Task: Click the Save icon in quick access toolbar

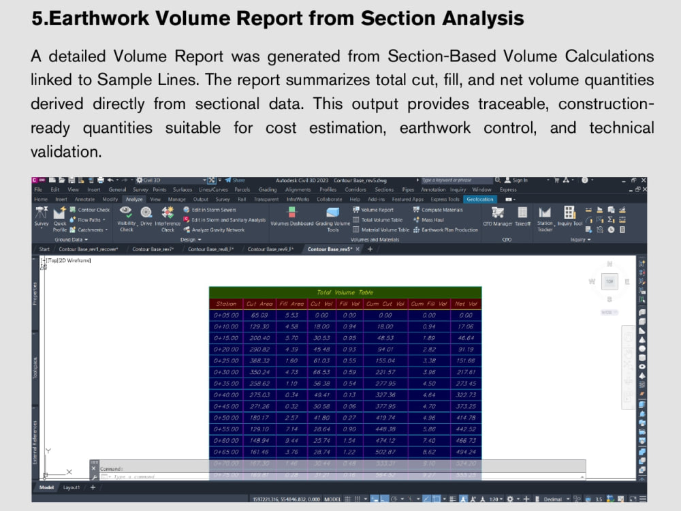Action: tap(72, 180)
